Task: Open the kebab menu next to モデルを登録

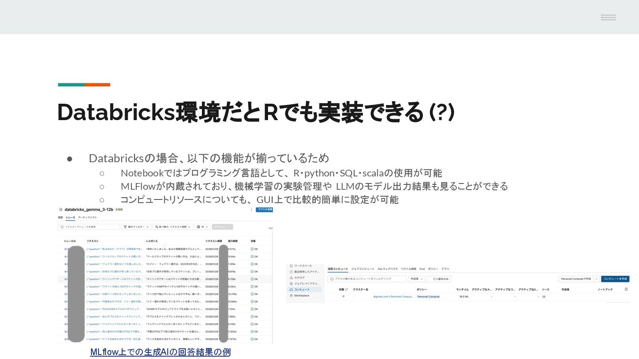Action: [x=252, y=209]
